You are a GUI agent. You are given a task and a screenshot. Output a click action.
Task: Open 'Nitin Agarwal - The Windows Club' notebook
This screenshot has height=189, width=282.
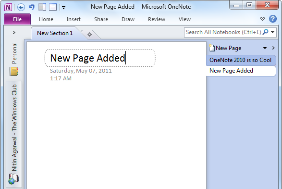14,134
